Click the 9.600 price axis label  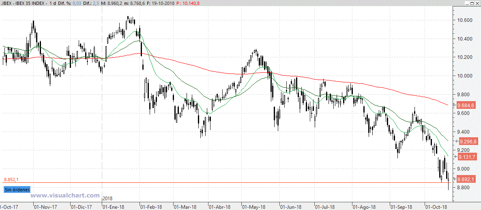[x=464, y=113]
